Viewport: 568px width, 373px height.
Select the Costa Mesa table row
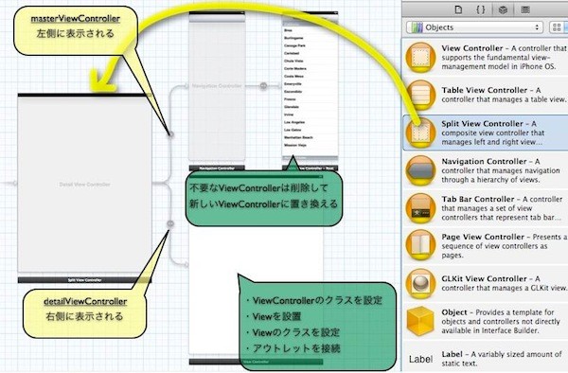click(x=311, y=76)
